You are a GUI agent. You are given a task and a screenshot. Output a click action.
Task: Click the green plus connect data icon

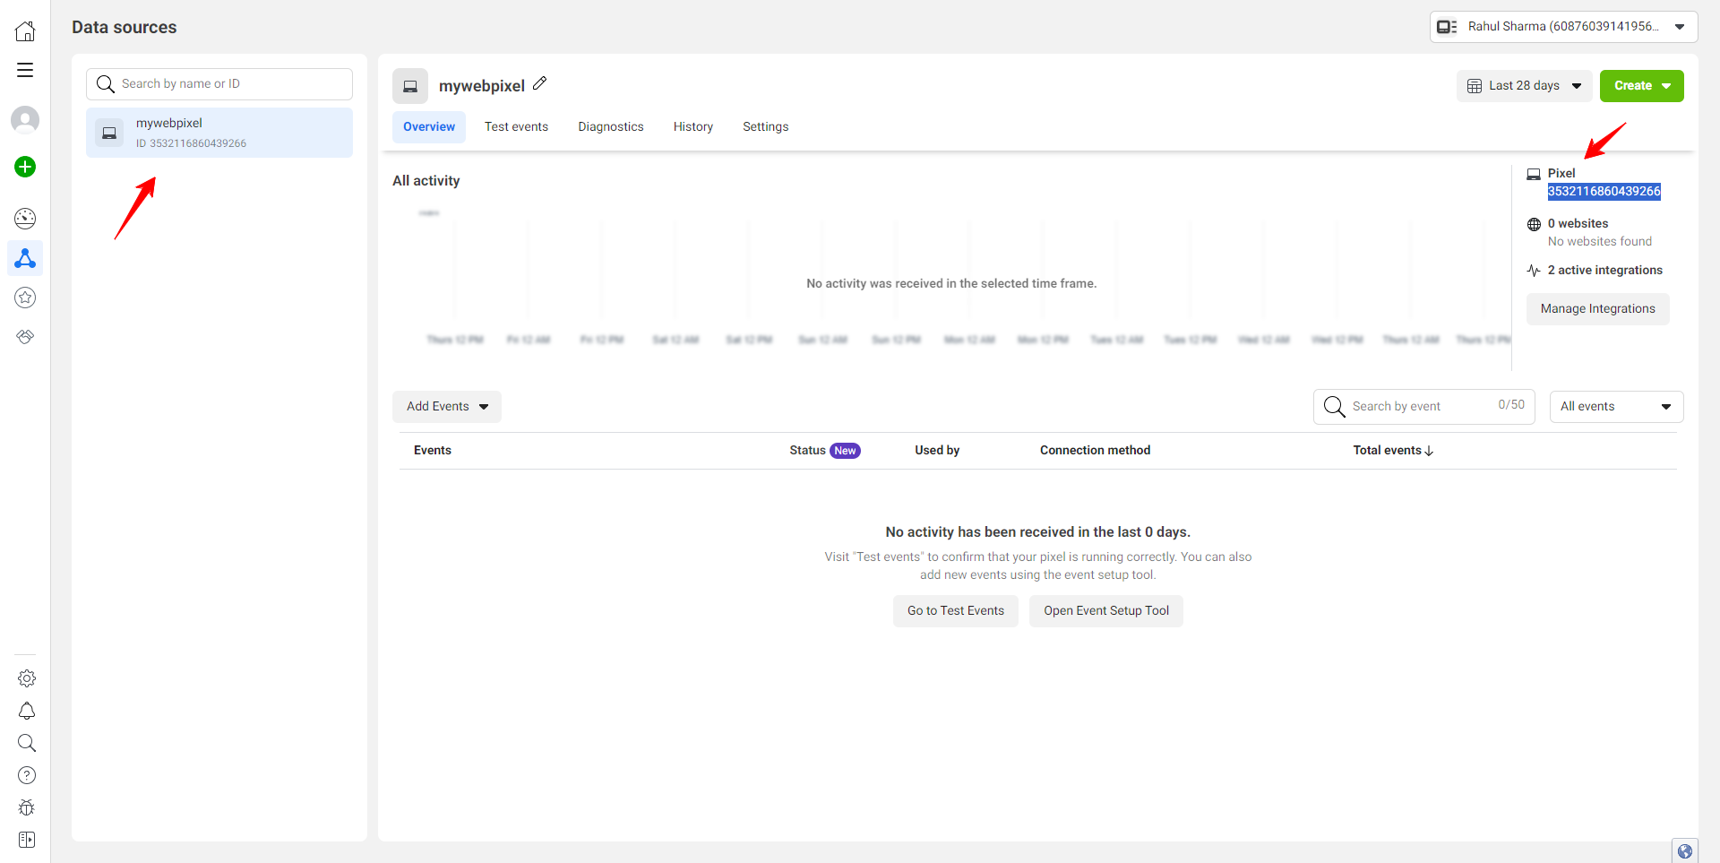tap(25, 167)
